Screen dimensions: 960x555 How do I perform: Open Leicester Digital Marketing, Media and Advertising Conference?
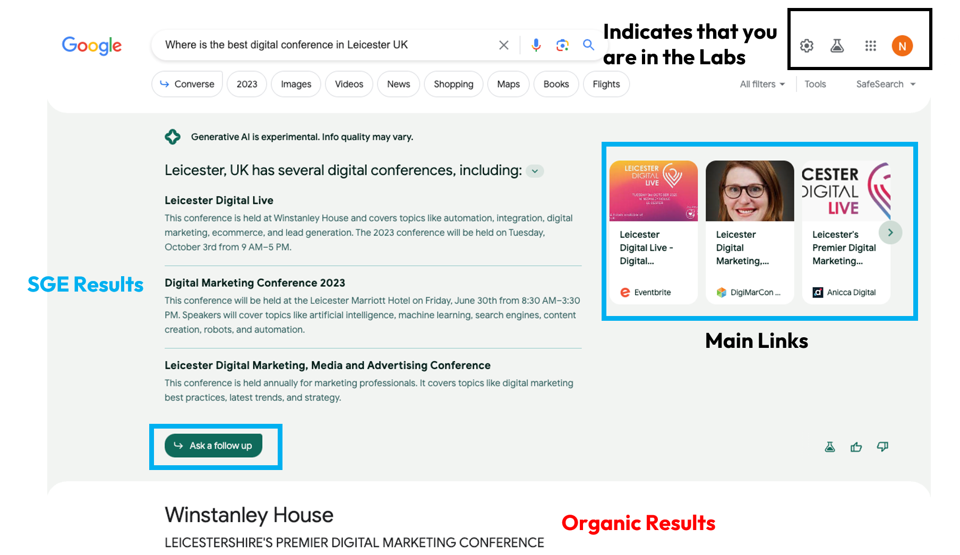[328, 365]
